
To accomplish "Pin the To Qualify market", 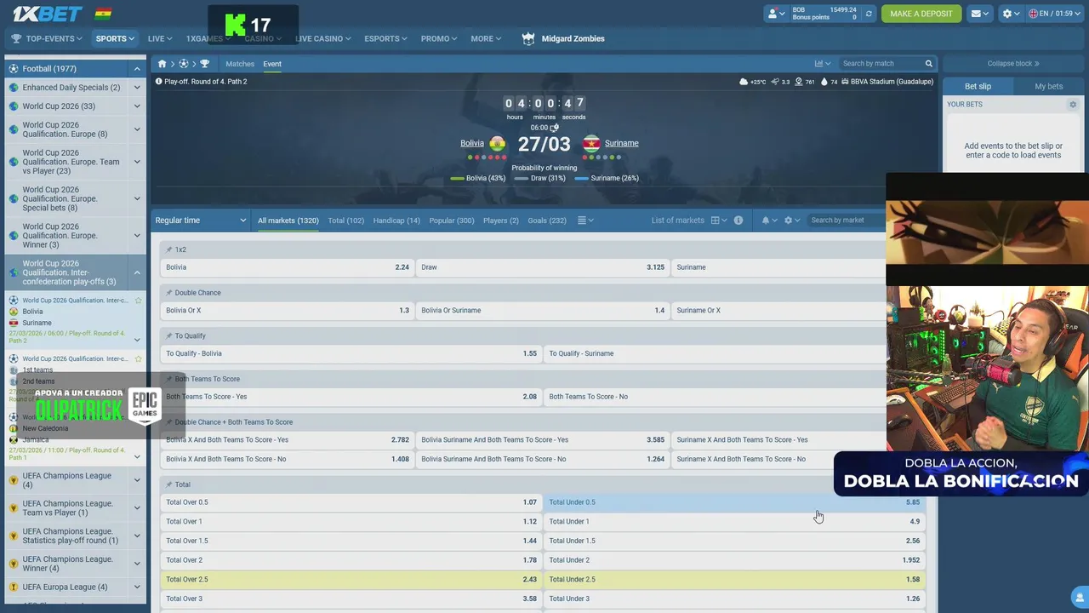I will (x=169, y=335).
